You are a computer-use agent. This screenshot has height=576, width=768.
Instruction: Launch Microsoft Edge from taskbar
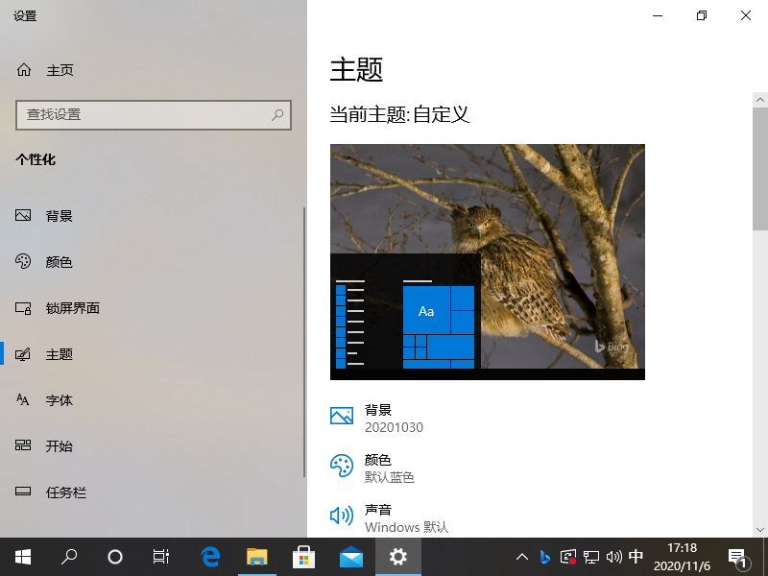click(210, 557)
